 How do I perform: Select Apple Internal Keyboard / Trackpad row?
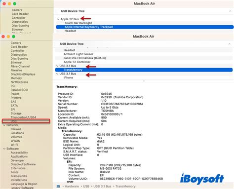(145, 27)
